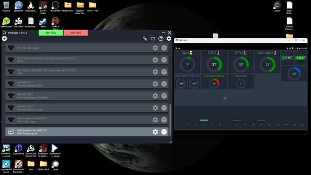Select the Capture One desktop icon
The image size is (311, 175).
18,150
